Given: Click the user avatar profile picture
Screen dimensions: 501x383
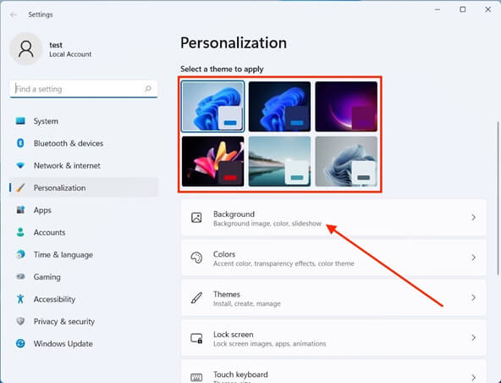Looking at the screenshot, I should (26, 49).
